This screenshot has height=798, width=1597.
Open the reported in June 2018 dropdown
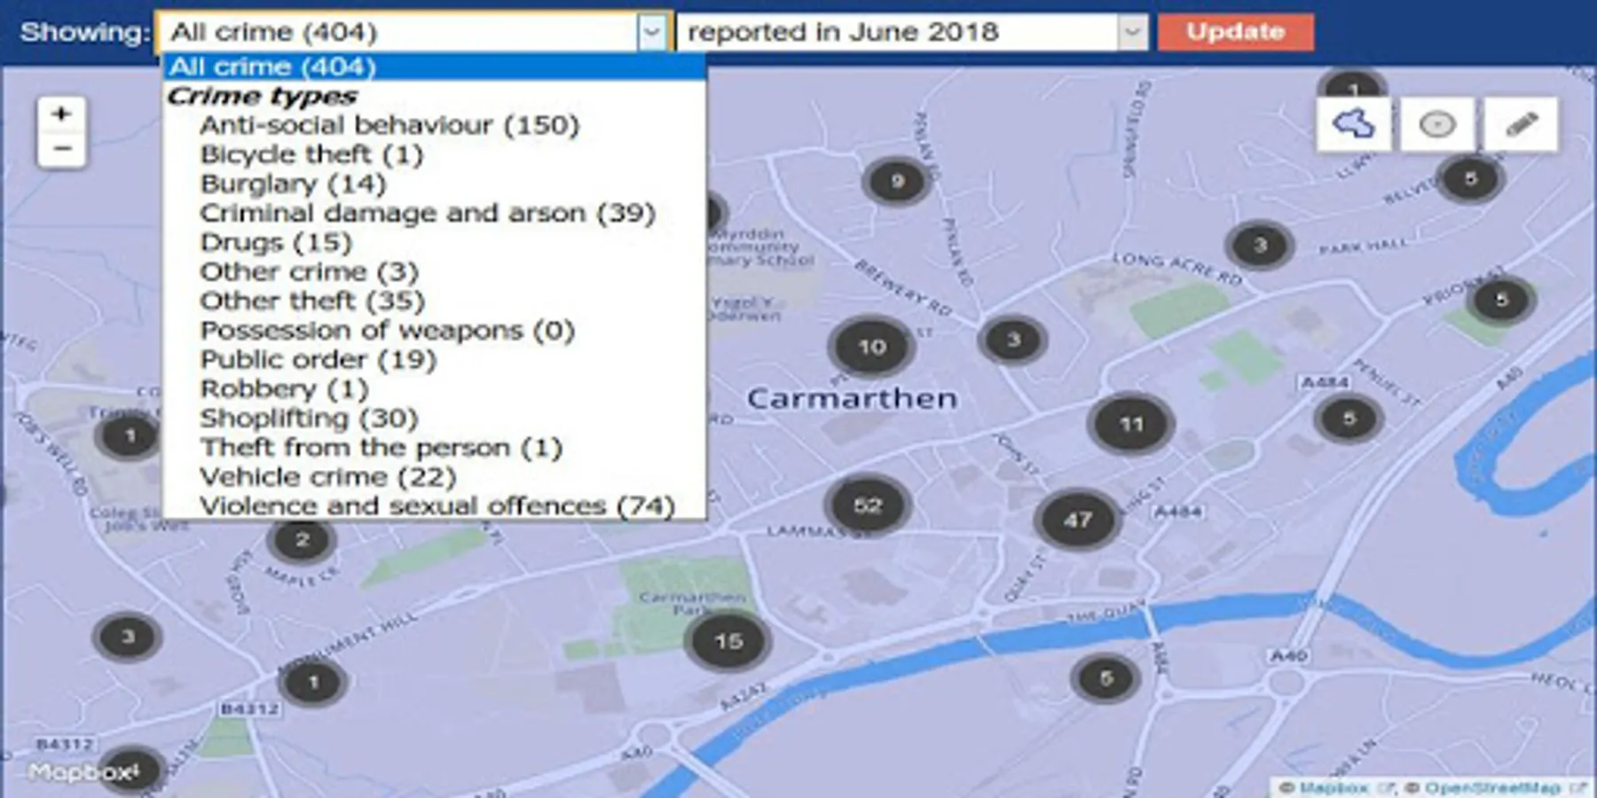[912, 33]
